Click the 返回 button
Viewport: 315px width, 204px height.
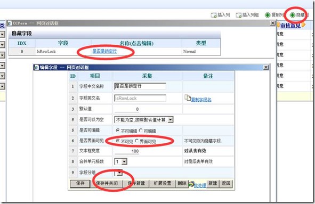(x=226, y=183)
